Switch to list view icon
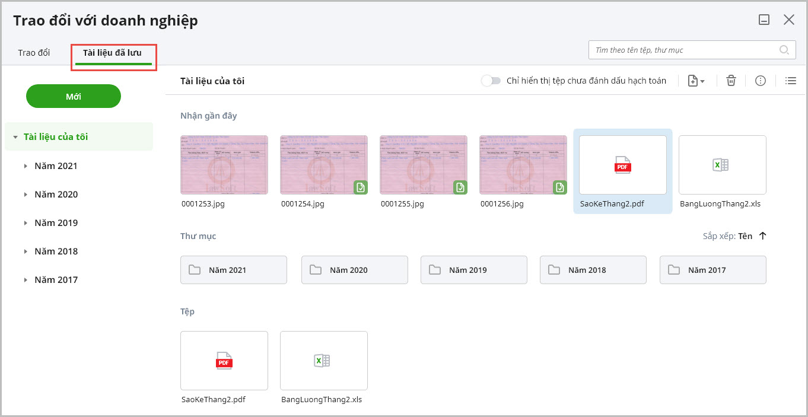The width and height of the screenshot is (808, 417). coord(790,81)
